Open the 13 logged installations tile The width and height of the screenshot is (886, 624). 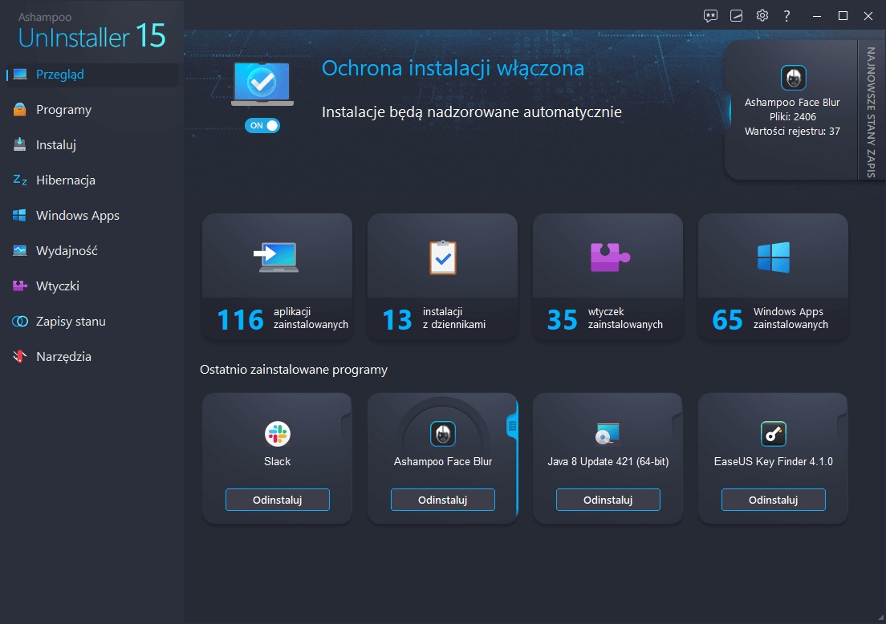(x=442, y=278)
